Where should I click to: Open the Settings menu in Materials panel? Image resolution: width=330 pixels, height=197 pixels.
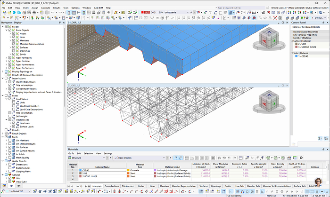(x=108, y=153)
